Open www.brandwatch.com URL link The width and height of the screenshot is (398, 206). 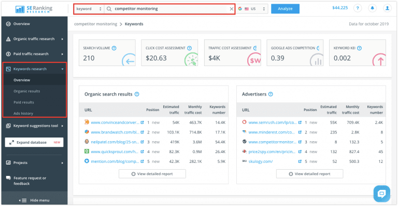click(115, 132)
